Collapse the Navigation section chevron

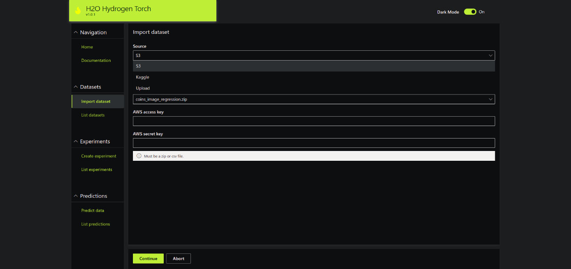(x=76, y=33)
